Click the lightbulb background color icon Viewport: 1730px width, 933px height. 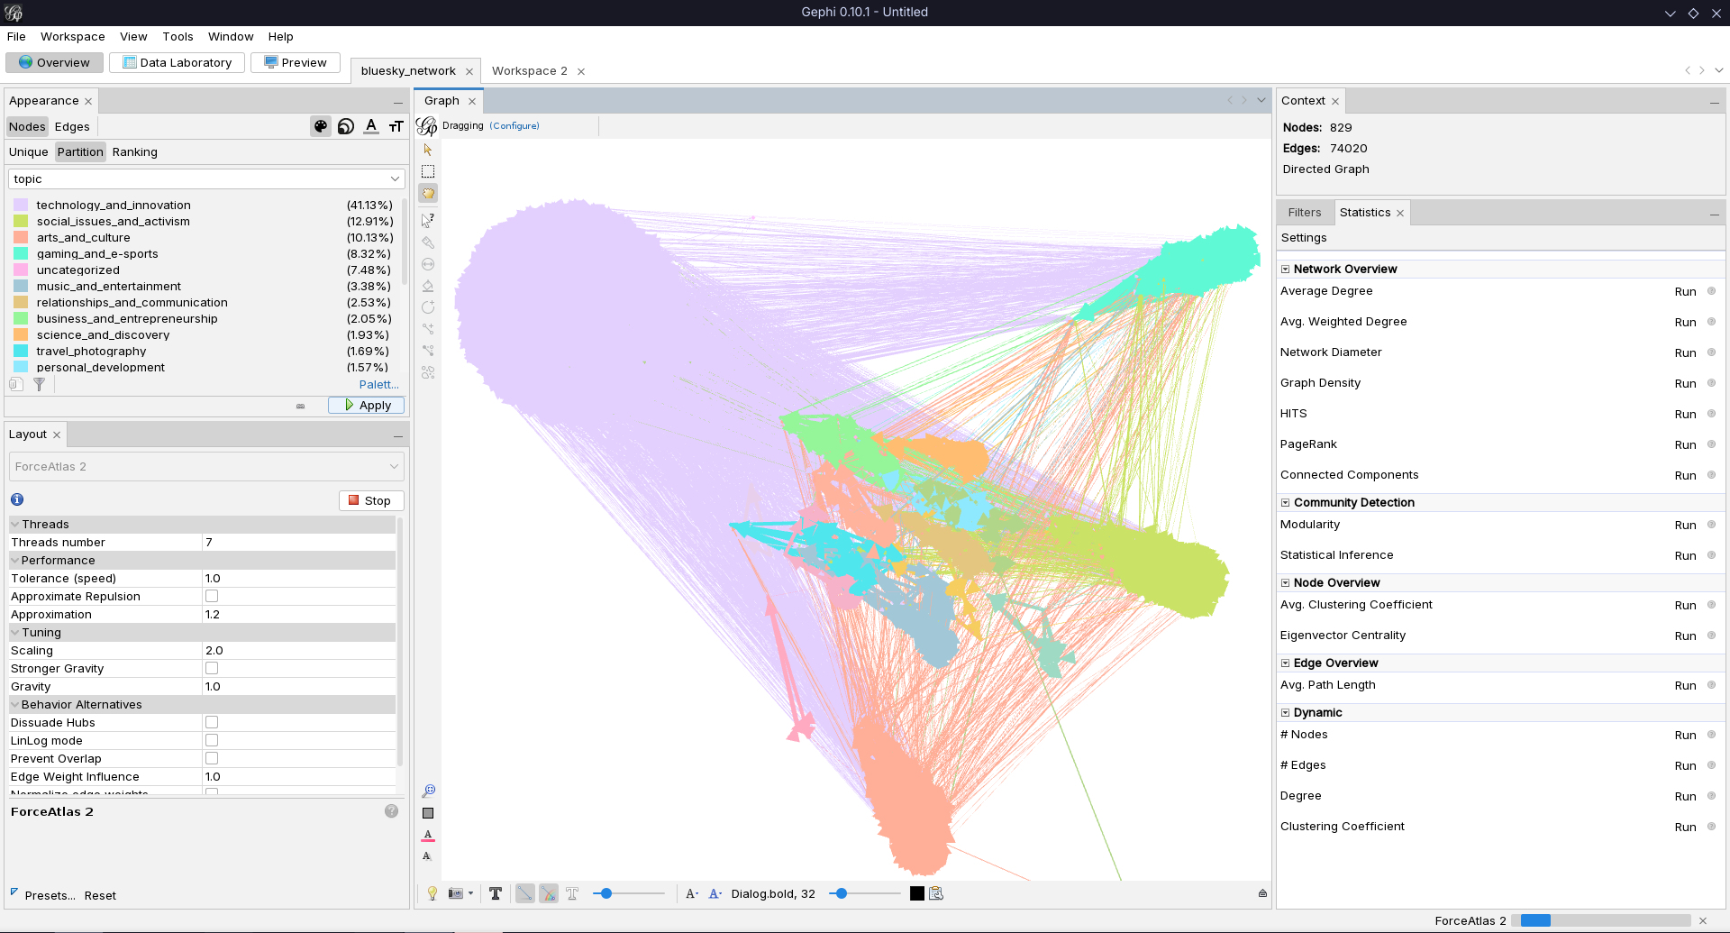pyautogui.click(x=432, y=893)
